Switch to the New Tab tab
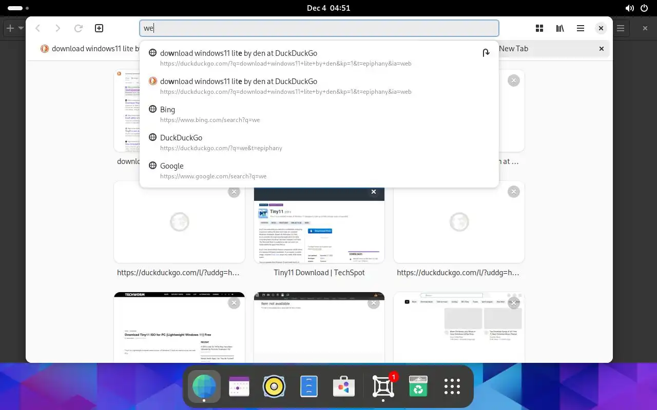Image resolution: width=657 pixels, height=410 pixels. 513,49
